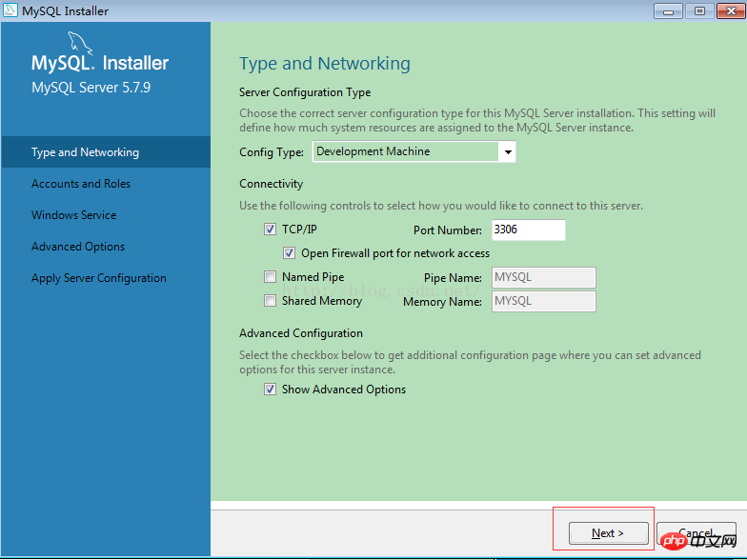
Task: Click the Pipe Name: label
Action: (453, 278)
